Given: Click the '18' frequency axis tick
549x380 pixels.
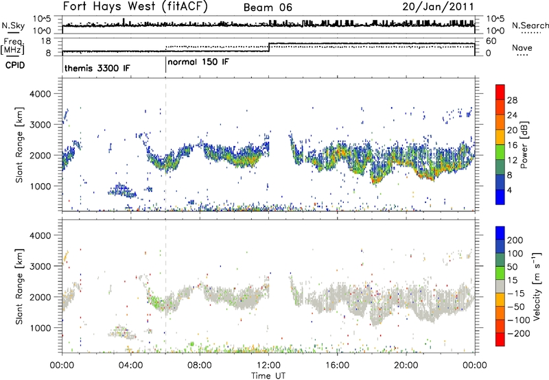Looking at the screenshot, I should (x=46, y=41).
